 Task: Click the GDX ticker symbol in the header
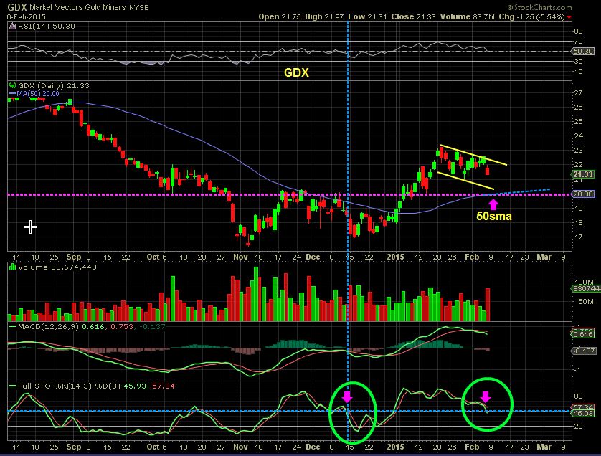click(17, 7)
